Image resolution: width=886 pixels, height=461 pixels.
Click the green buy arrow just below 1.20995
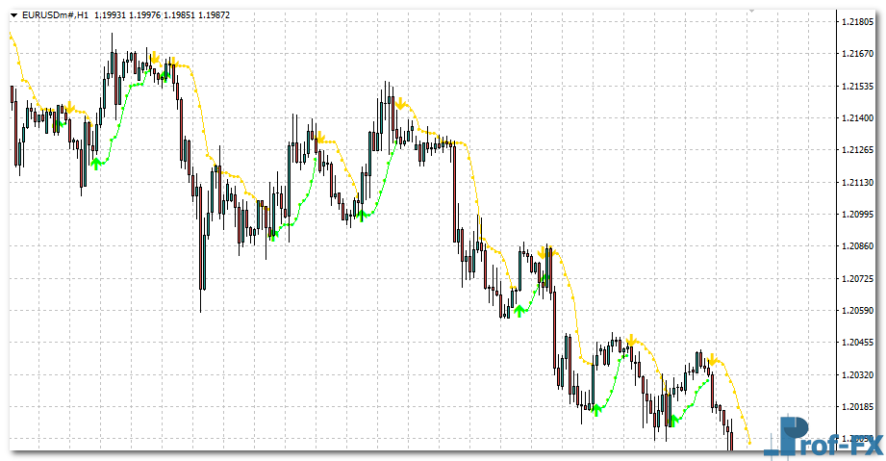point(361,215)
